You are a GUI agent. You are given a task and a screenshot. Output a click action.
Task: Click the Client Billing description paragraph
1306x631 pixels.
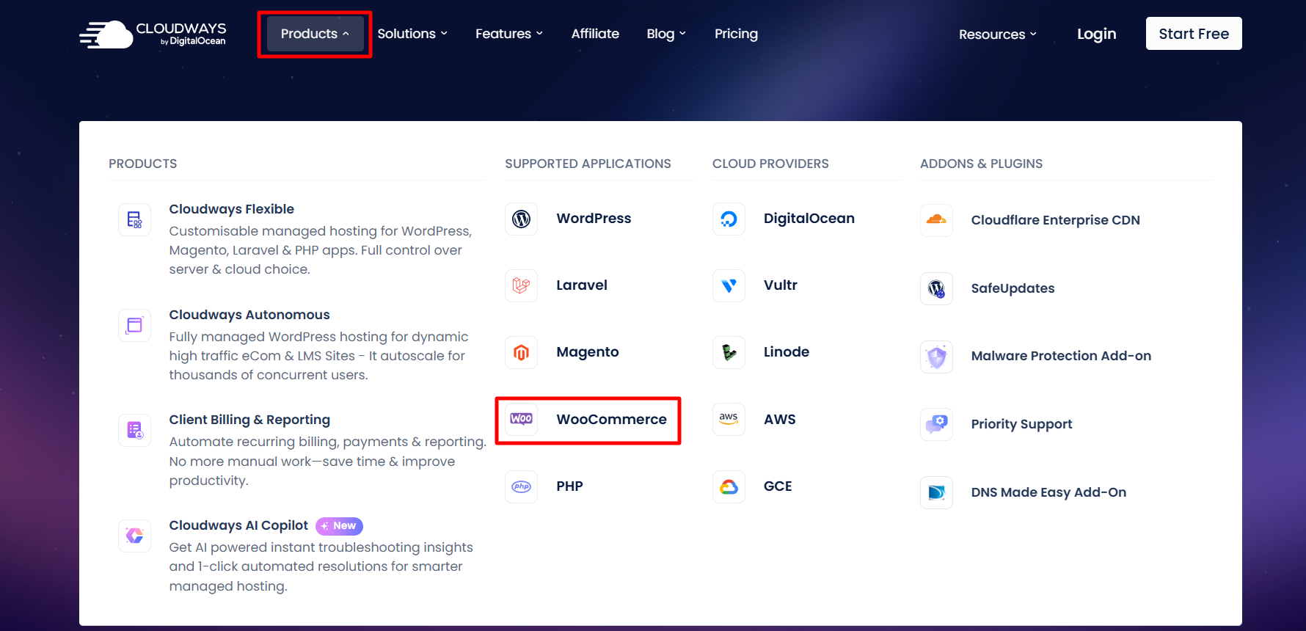pos(327,461)
